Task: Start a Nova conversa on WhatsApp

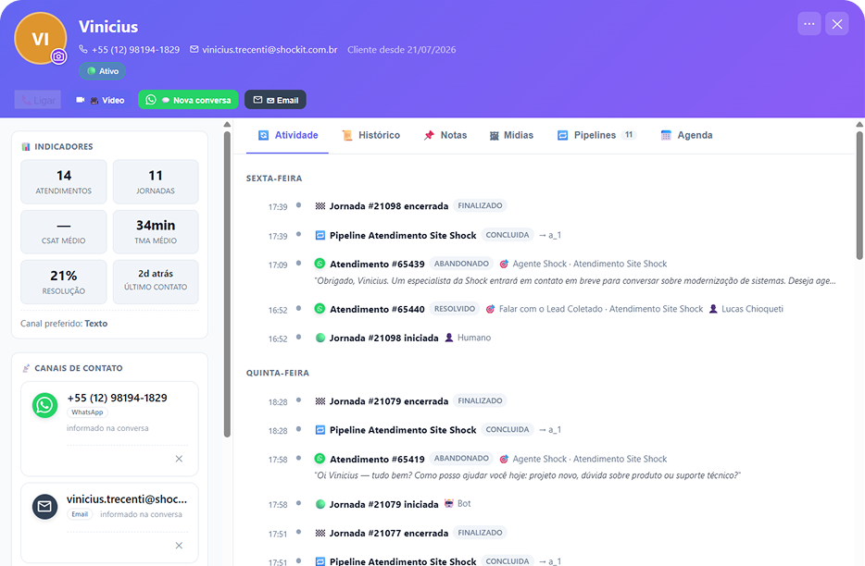Action: [x=188, y=100]
